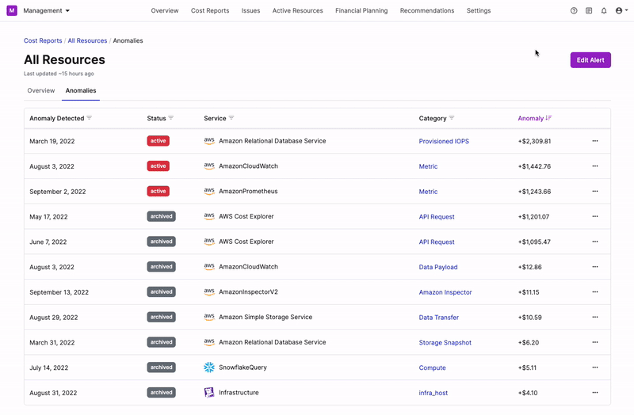Open Recommendations in top navigation

point(427,10)
